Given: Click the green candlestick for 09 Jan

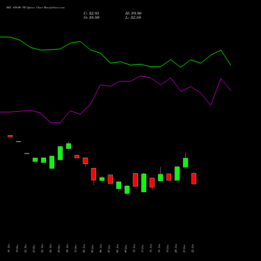Looking at the screenshot, I should coord(127,189).
